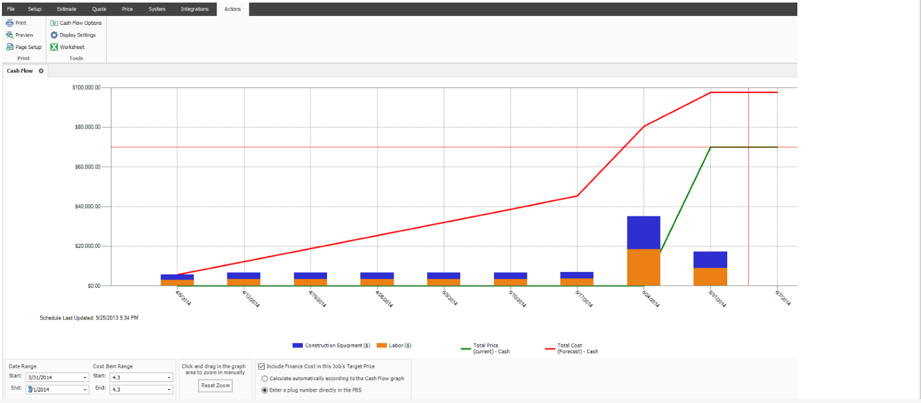Open the Estimate menu tab
921x403 pixels.
point(66,9)
